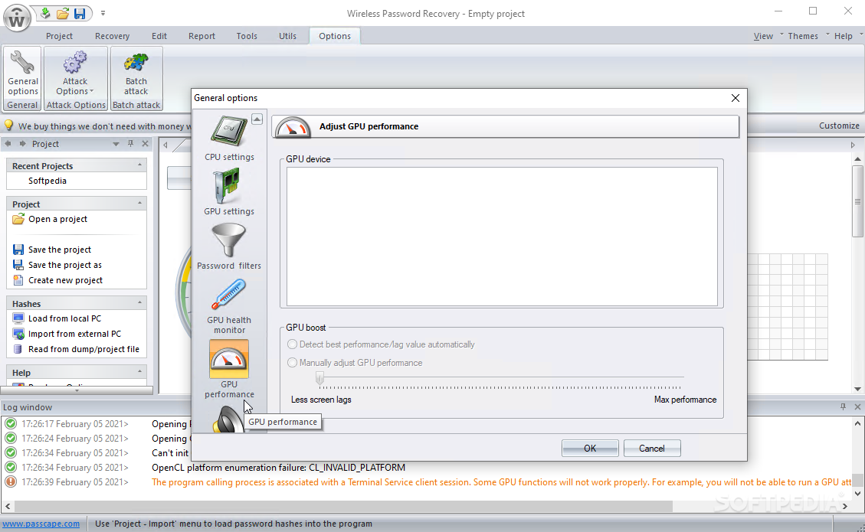Click the Project panel back arrow
The height and width of the screenshot is (532, 865).
pos(8,143)
